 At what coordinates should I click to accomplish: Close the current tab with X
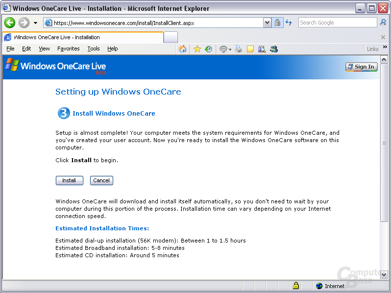pos(383,37)
